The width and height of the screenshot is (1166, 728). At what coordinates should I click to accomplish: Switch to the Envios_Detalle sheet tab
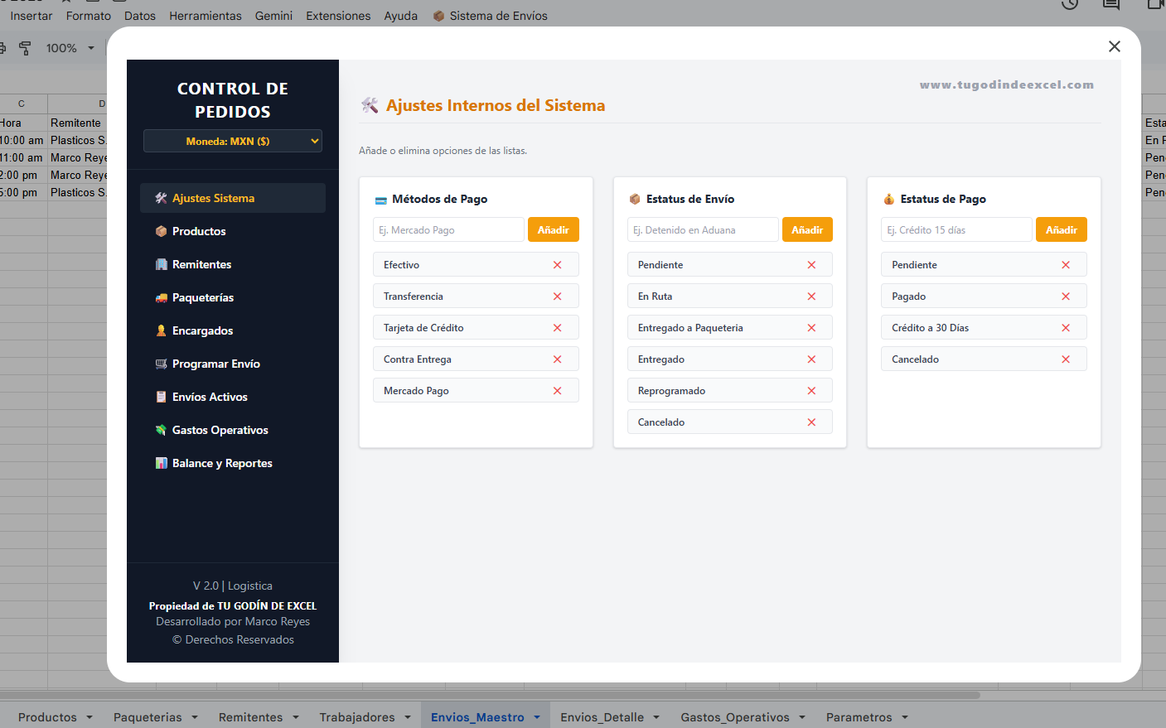(602, 717)
